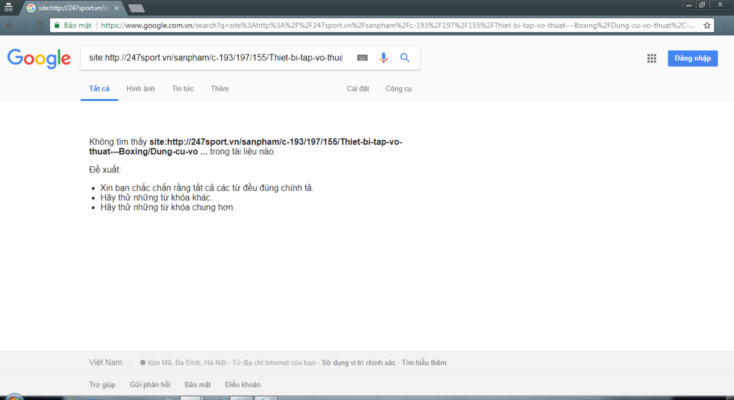Open a new tab with the new-tab button
The height and width of the screenshot is (400, 734).
[136, 8]
